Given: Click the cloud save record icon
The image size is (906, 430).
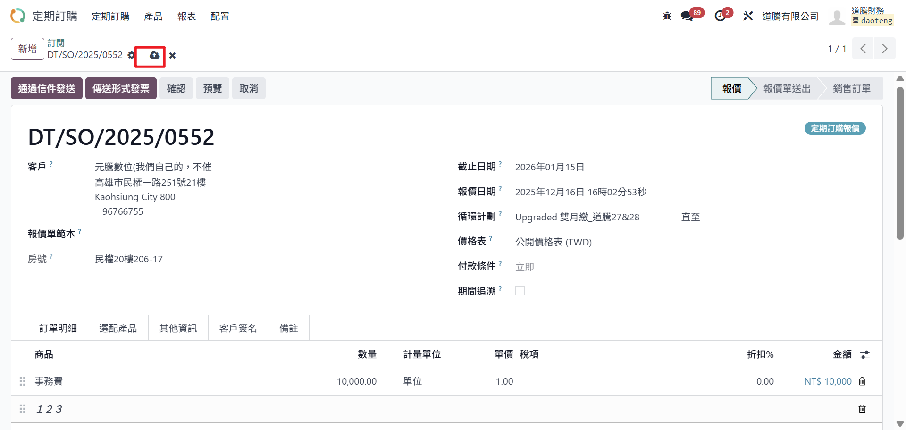Looking at the screenshot, I should click(154, 55).
